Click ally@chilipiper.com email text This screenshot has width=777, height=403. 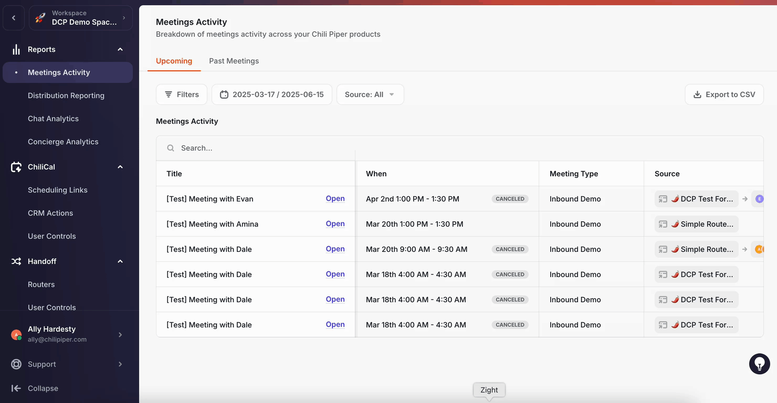57,340
